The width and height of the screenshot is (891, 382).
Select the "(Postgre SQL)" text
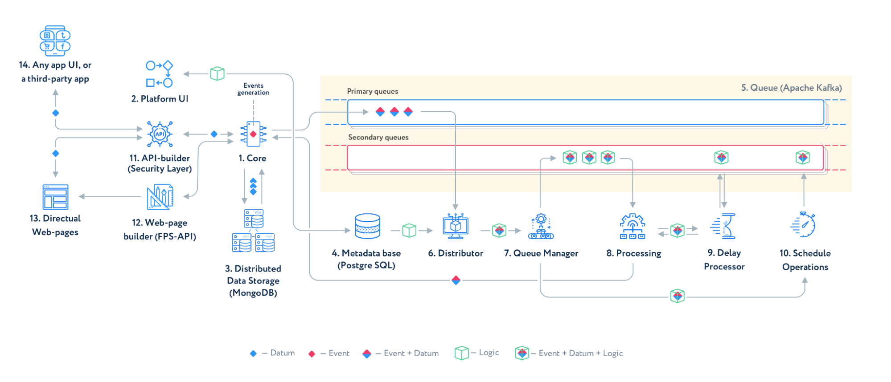[366, 265]
